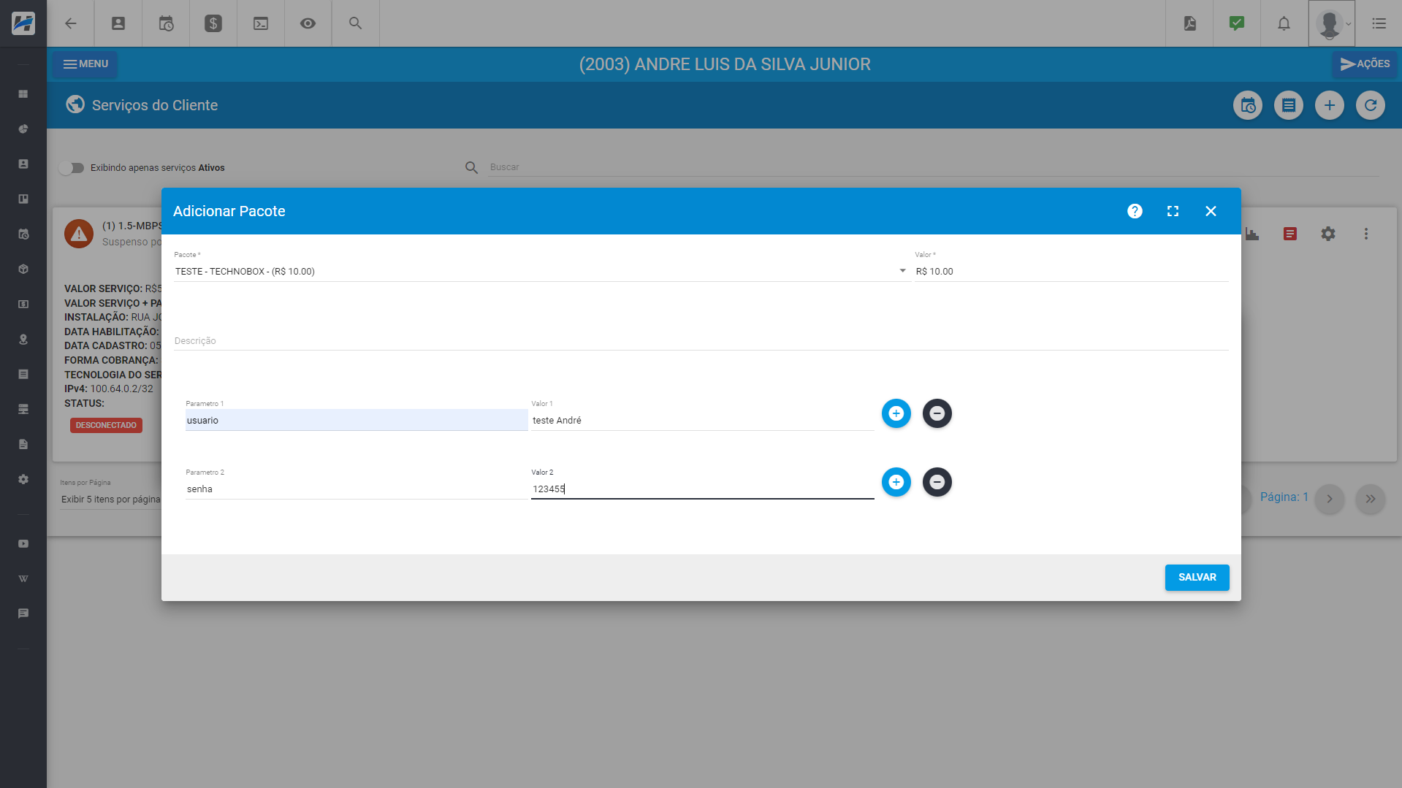Open the Pacote dropdown selector

click(541, 271)
